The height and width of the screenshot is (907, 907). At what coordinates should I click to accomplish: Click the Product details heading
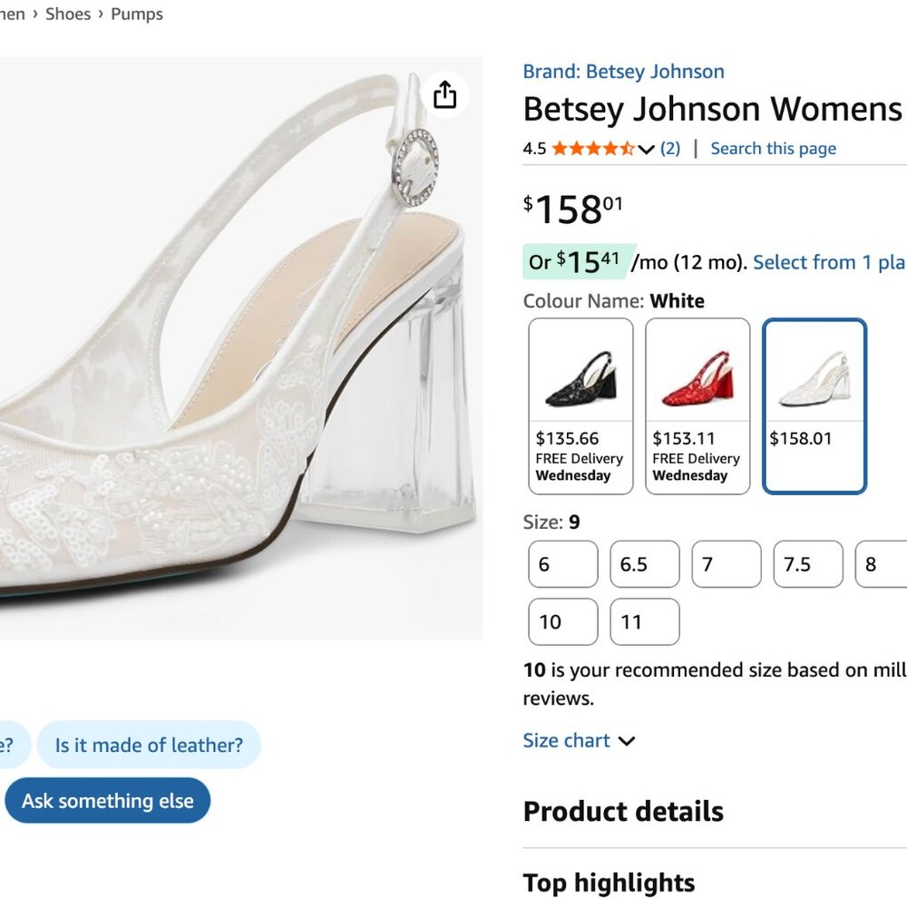pyautogui.click(x=623, y=812)
